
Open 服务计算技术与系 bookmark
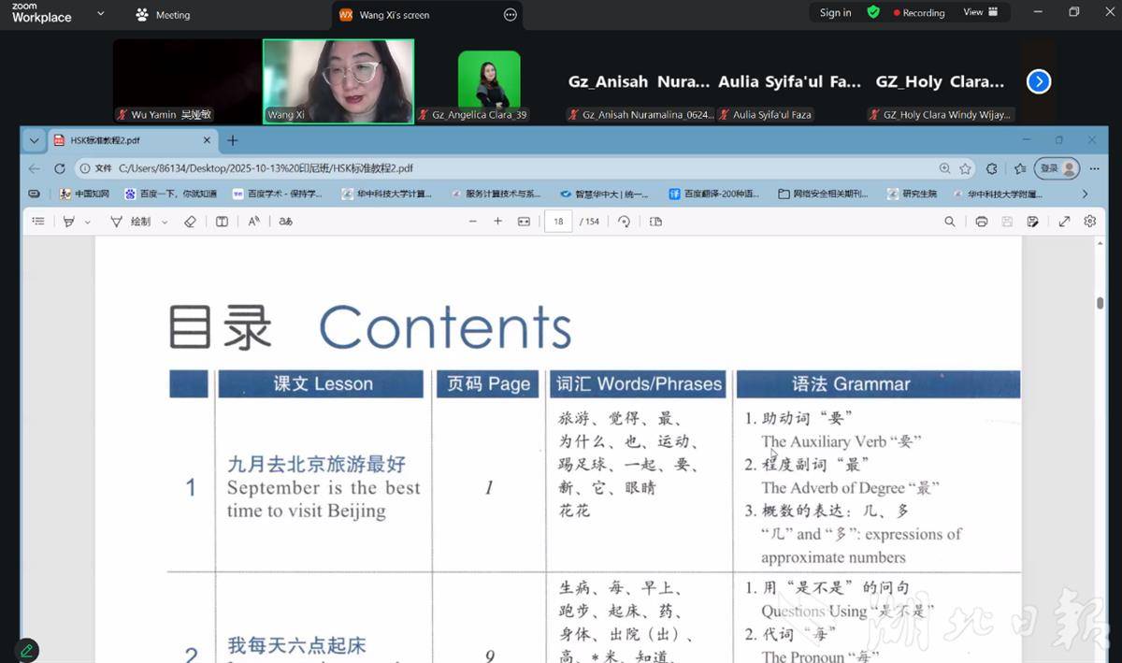coord(495,194)
